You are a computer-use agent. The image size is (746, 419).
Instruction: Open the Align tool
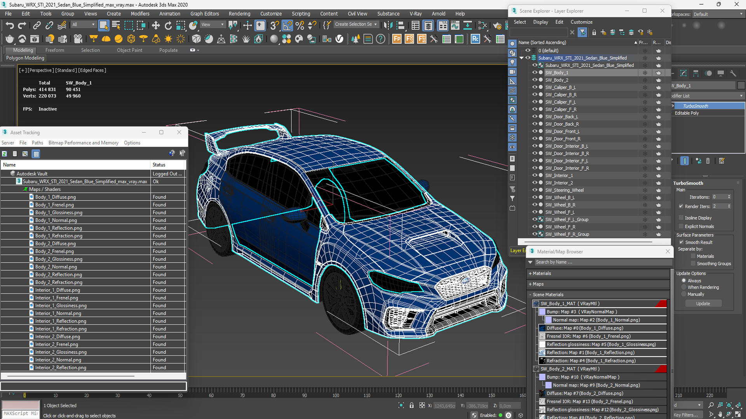point(400,26)
